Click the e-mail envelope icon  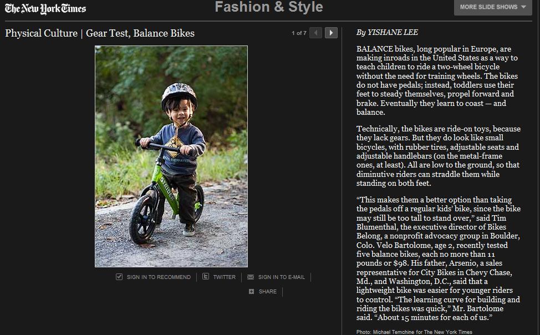251,277
